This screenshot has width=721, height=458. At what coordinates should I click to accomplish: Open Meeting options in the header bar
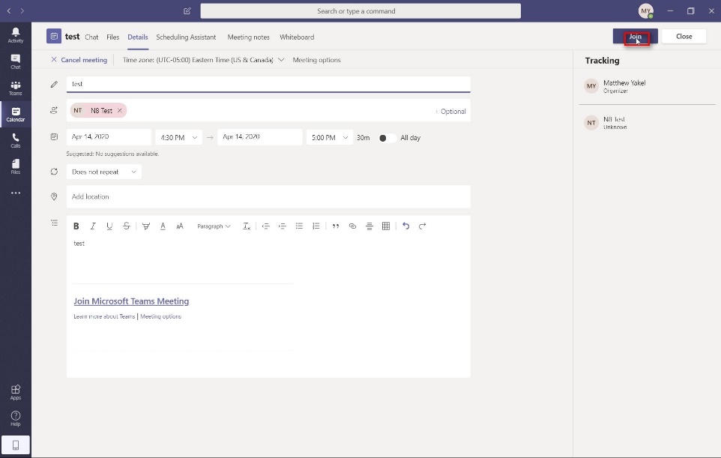316,60
